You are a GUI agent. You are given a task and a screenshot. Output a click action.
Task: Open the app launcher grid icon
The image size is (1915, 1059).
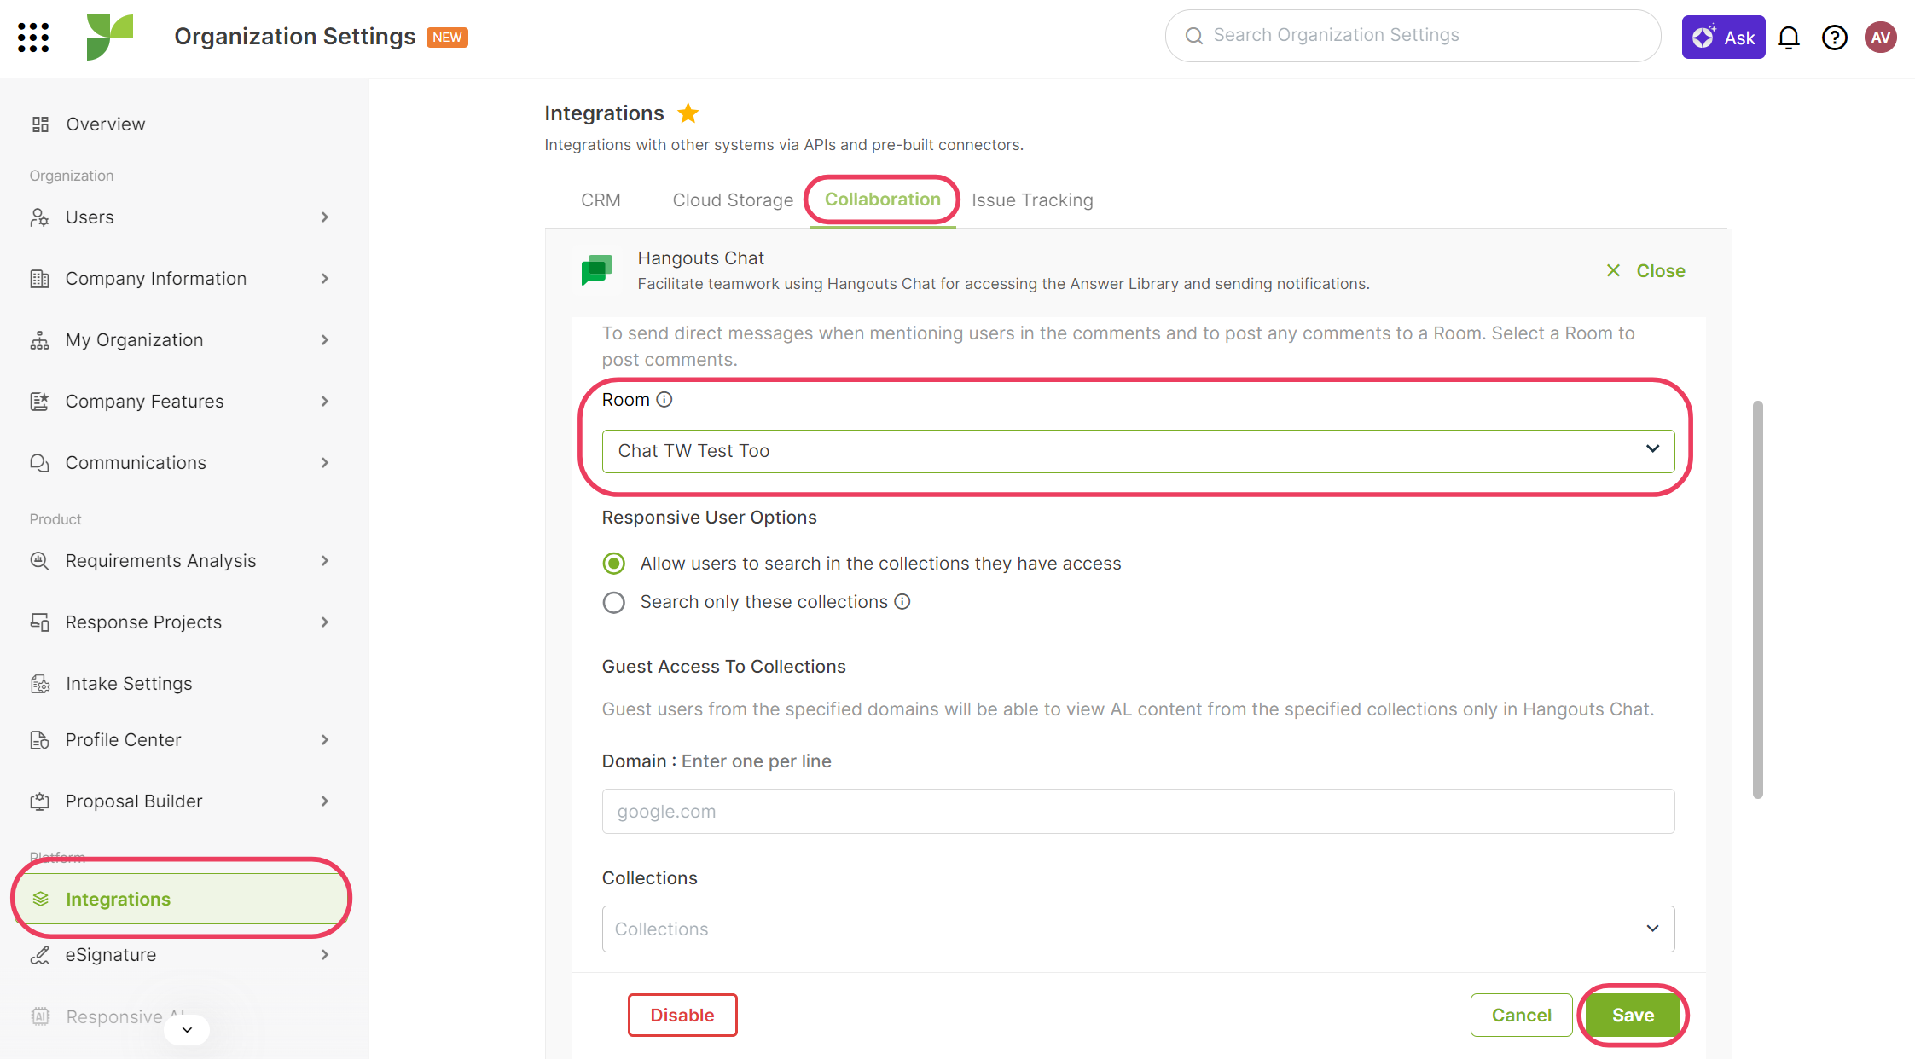coord(33,37)
